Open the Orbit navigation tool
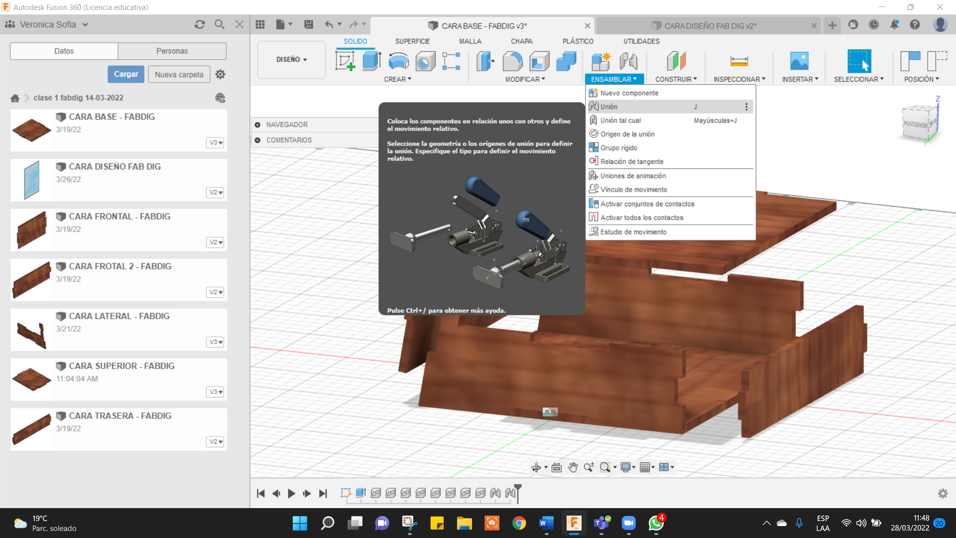 (536, 467)
